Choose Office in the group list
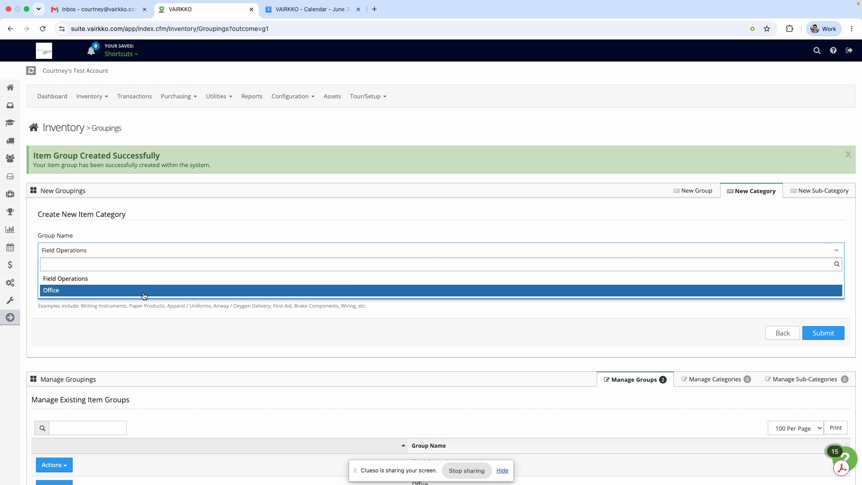The width and height of the screenshot is (862, 485). click(x=441, y=291)
